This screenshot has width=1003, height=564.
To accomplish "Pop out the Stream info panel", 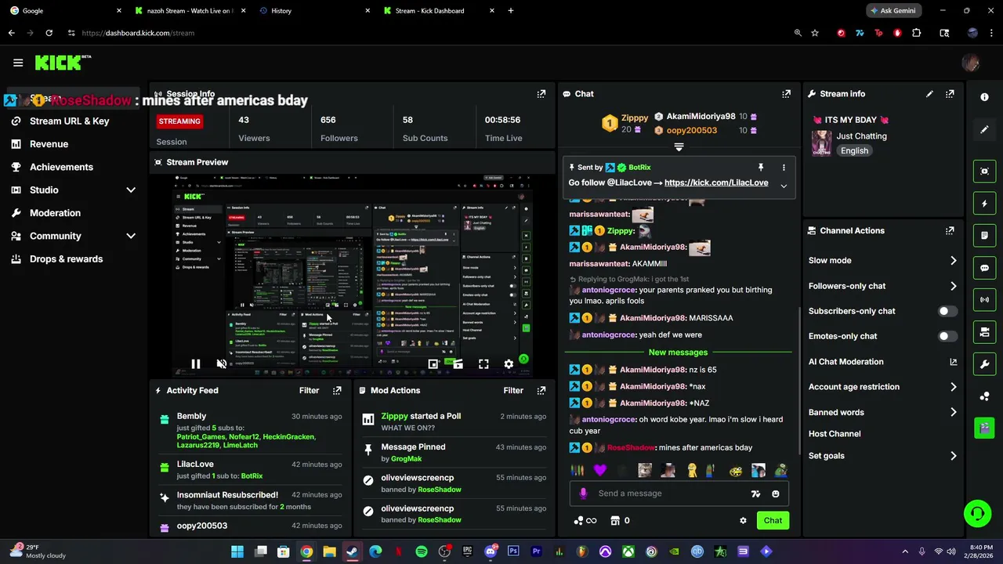I will [950, 94].
